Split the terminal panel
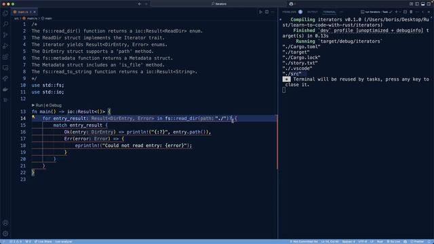434x244 pixels. pyautogui.click(x=405, y=12)
